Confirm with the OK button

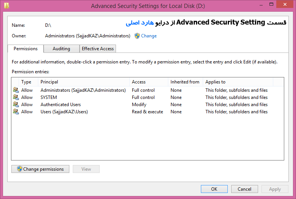214,189
